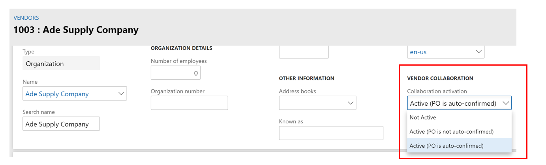Focus the Search name text box
Screen dimensions: 546x165
pyautogui.click(x=61, y=124)
